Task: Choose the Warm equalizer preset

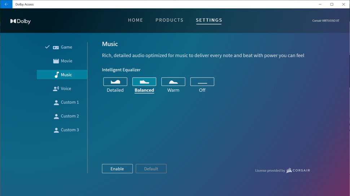Action: [x=173, y=82]
